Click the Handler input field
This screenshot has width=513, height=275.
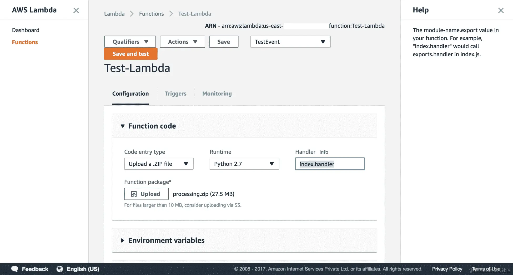point(330,164)
